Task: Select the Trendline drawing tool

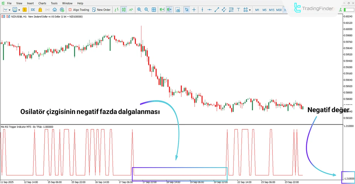Action: click(216, 10)
